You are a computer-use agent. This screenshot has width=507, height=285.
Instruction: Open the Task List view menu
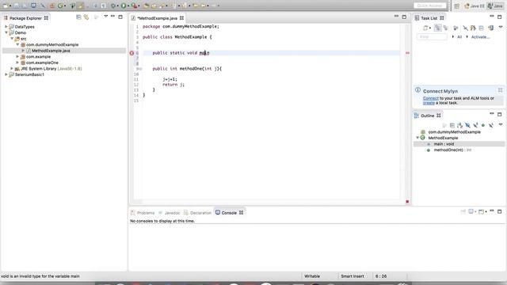(x=501, y=28)
